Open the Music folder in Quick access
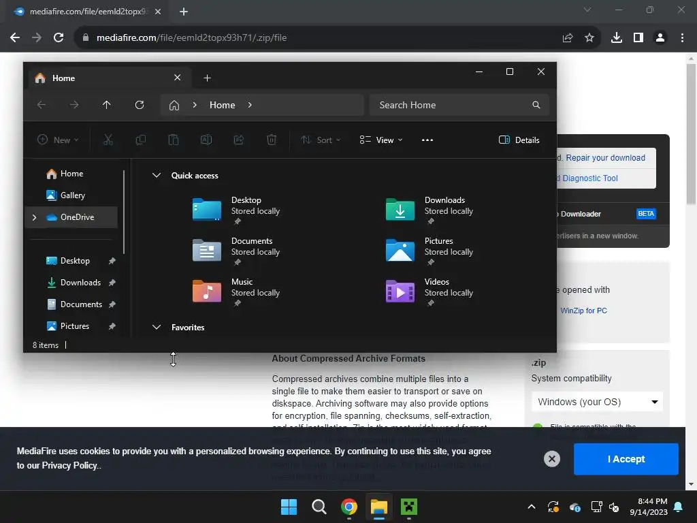This screenshot has height=523, width=697. click(236, 291)
